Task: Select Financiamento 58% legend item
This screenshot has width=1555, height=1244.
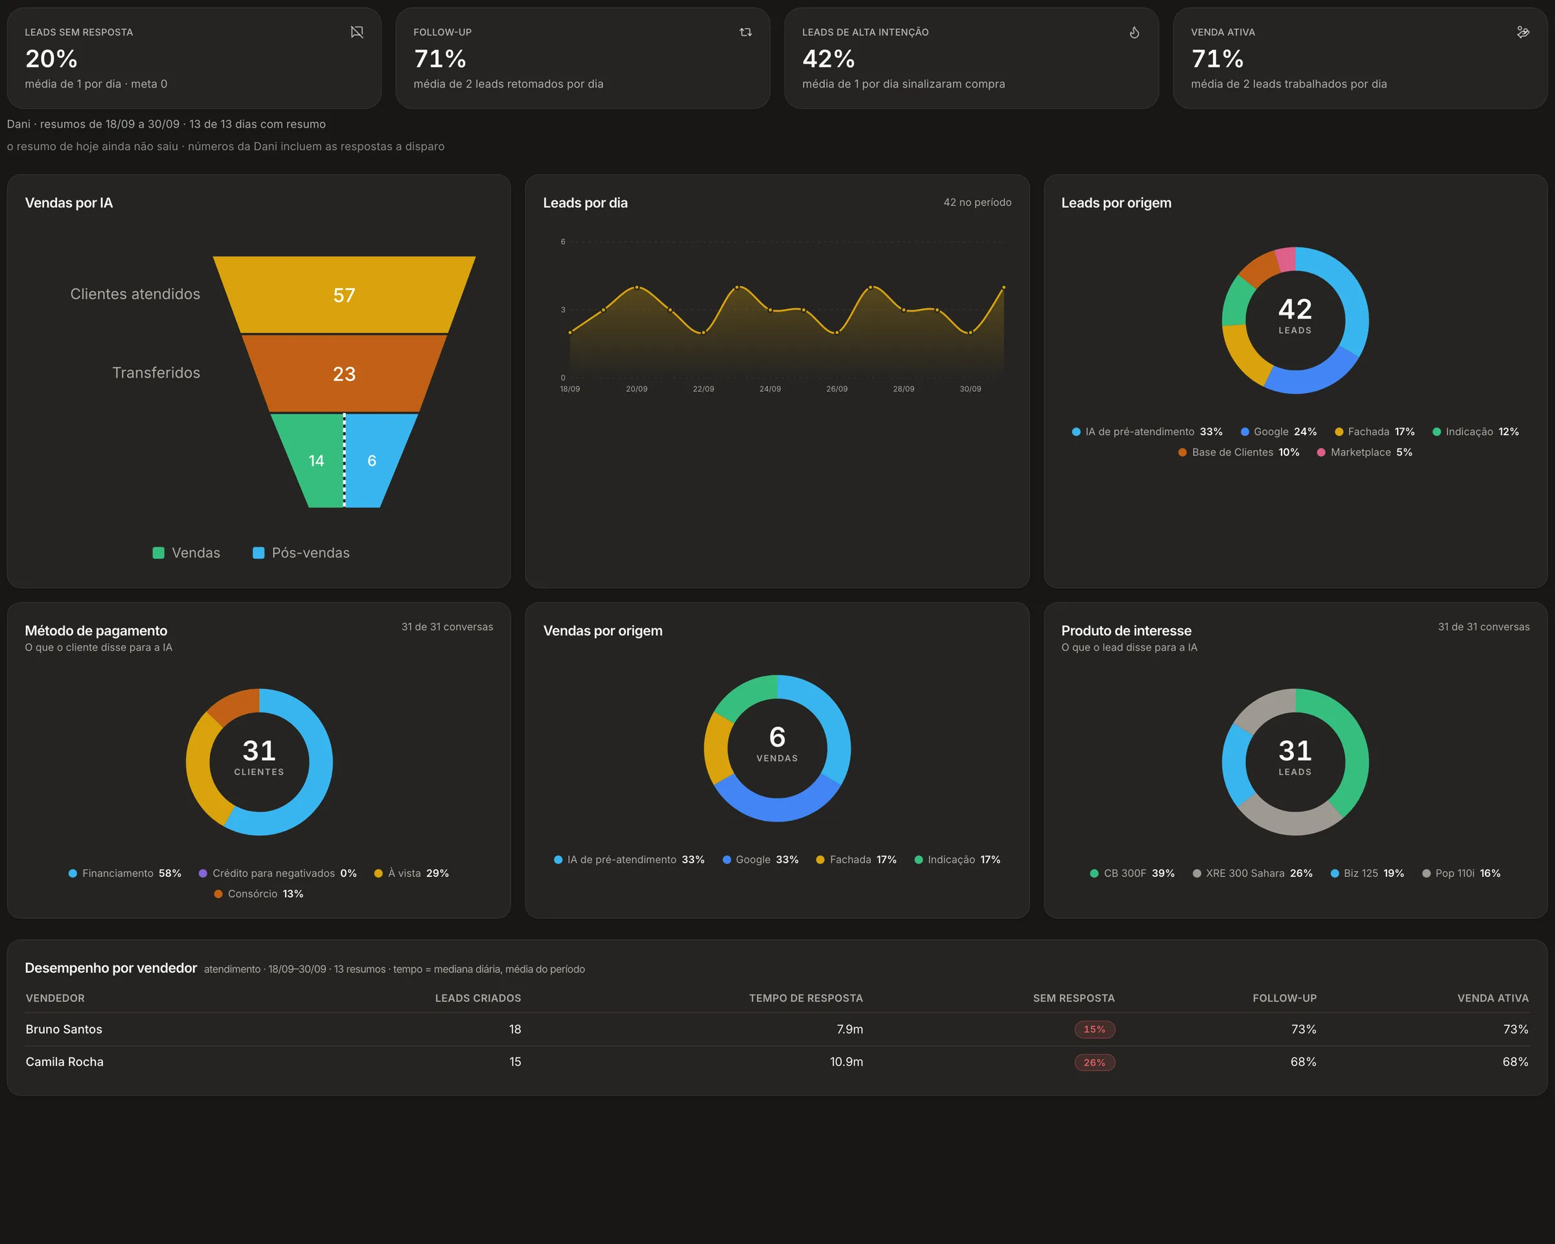Action: pos(125,873)
